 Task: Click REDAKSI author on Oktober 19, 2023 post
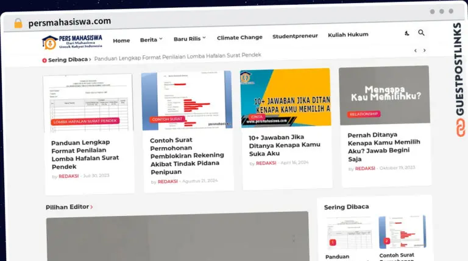[x=365, y=169]
